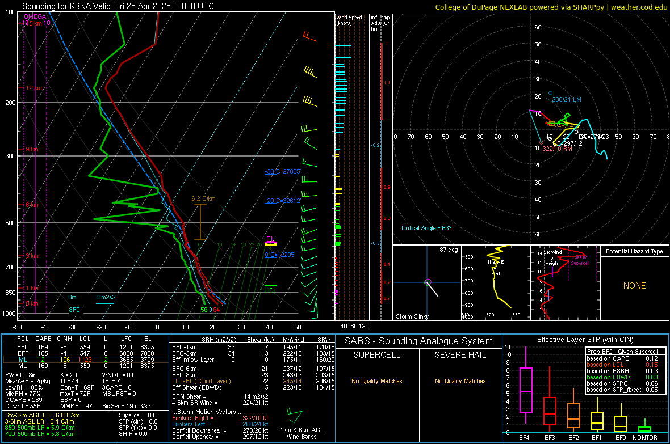The height and width of the screenshot is (444, 670).
Task: Click the Inf. Temp. Adv. panel header
Action: [381, 23]
